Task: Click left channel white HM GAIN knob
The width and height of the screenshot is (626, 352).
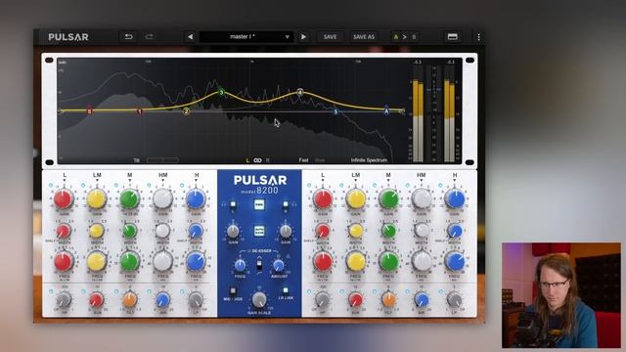Action: coord(163,199)
